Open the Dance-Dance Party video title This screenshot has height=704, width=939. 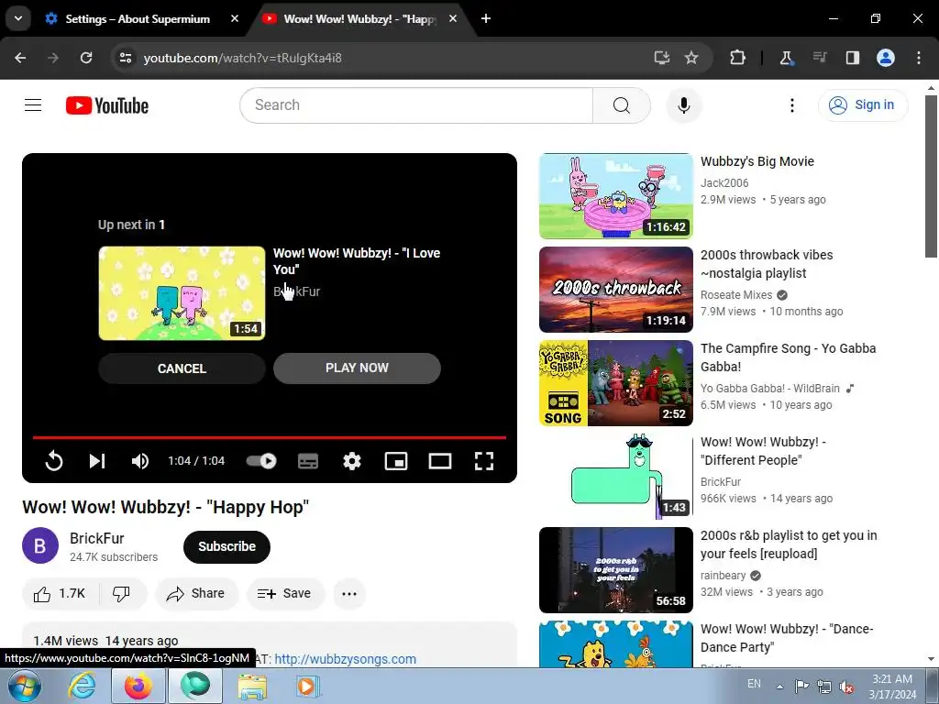pos(787,638)
